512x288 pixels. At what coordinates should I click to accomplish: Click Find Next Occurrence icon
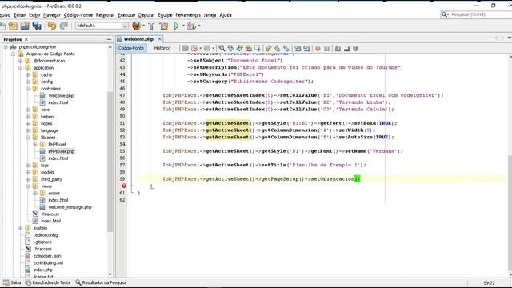(240, 49)
